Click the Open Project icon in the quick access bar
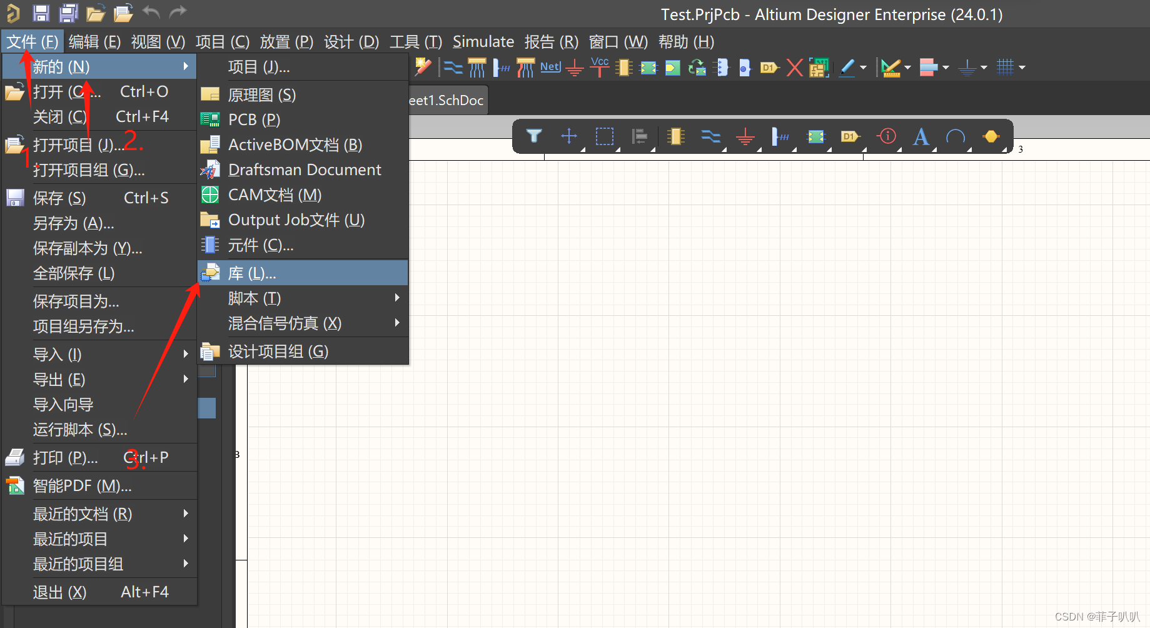1150x628 pixels. coord(123,13)
